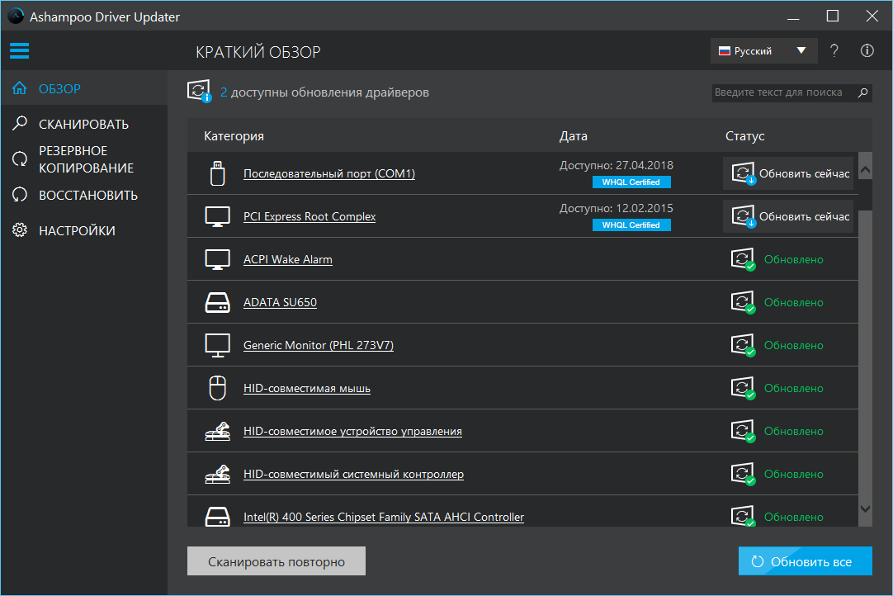Click the HID mouse device icon
The width and height of the screenshot is (893, 596).
point(217,388)
